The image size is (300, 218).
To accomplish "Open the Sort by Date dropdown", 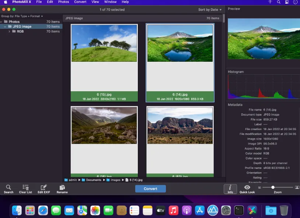I will click(x=210, y=10).
